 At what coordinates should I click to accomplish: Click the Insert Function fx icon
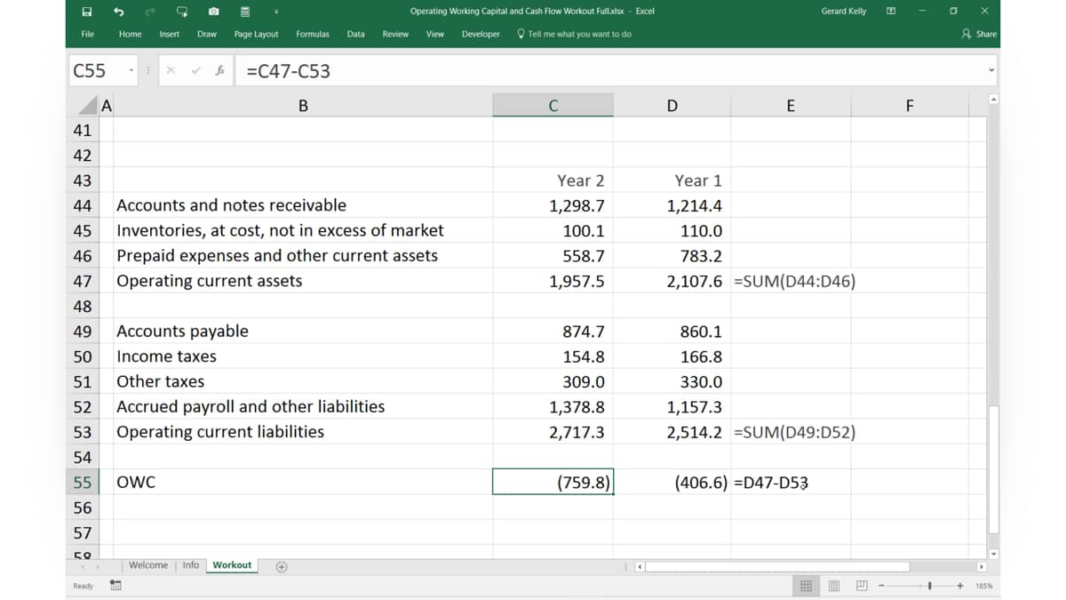tap(219, 71)
